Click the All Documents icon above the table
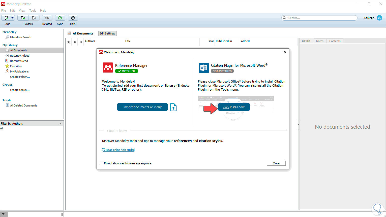 pos(69,33)
